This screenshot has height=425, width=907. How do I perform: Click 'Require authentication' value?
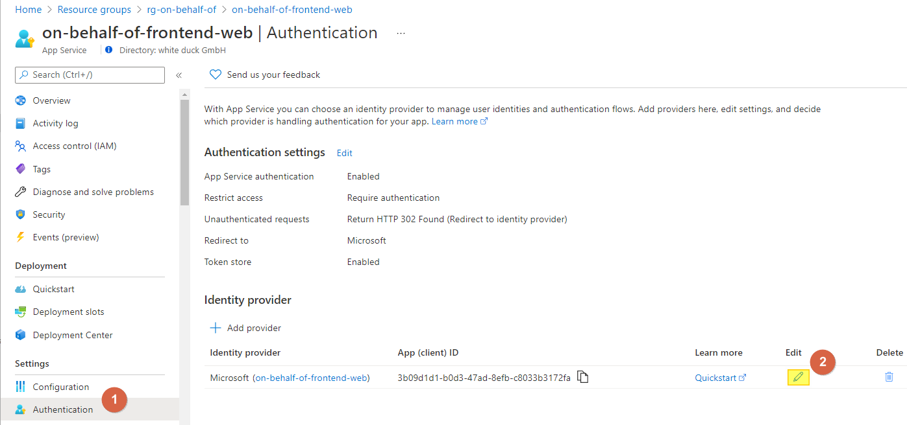[x=393, y=198]
